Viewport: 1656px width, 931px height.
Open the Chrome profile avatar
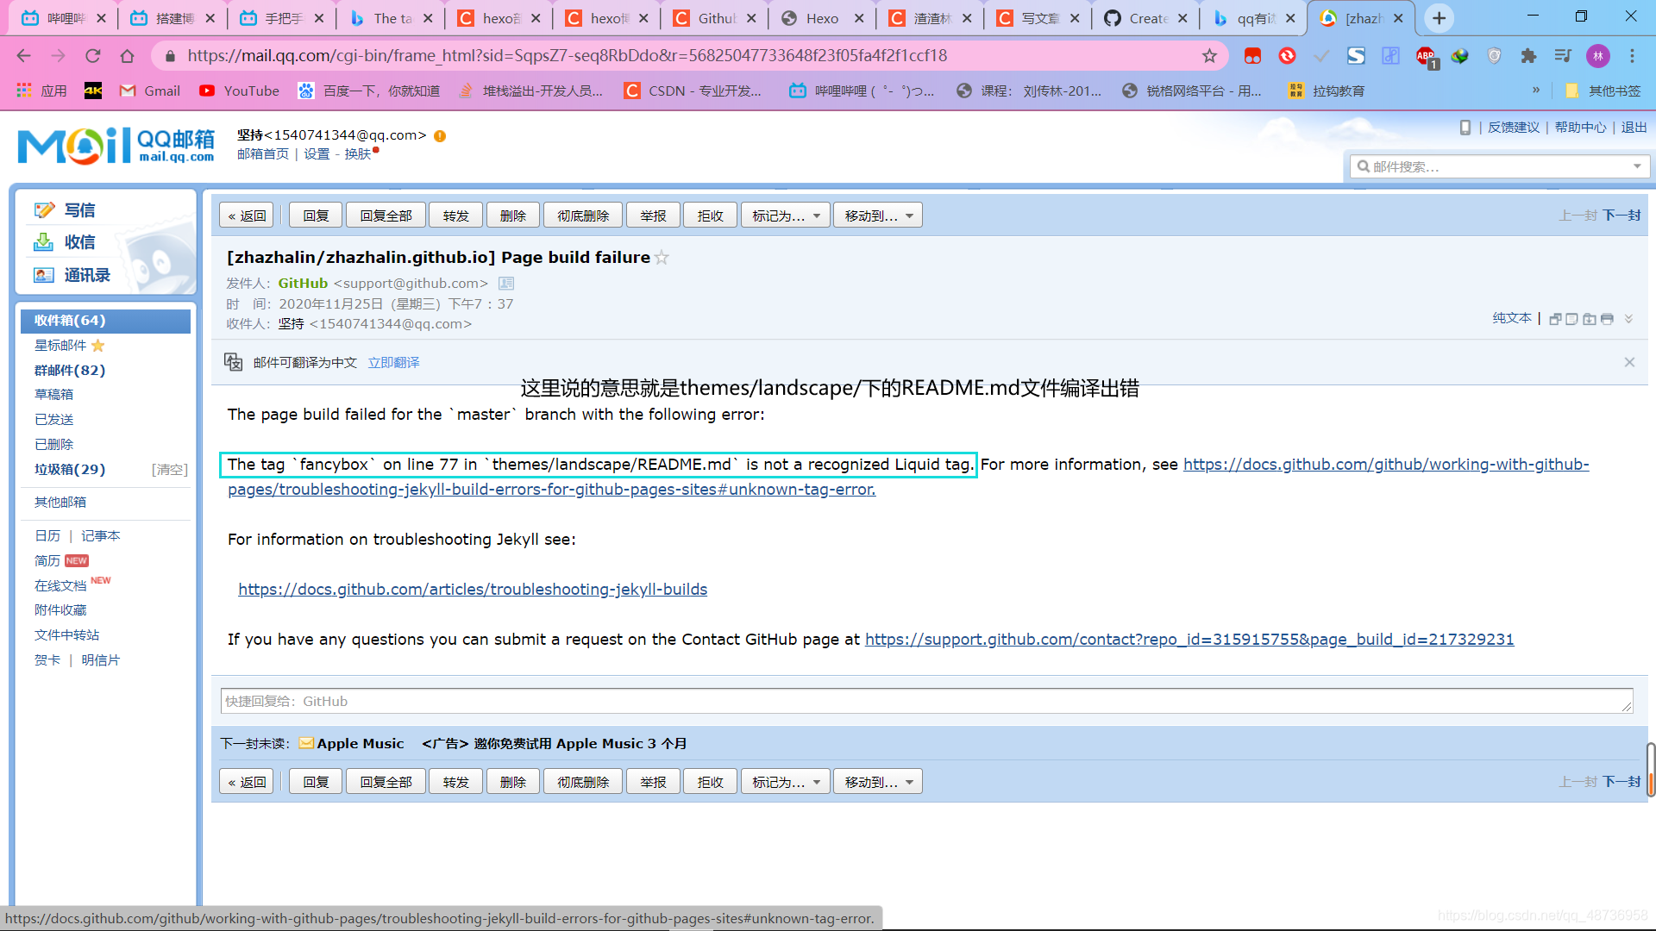pos(1597,56)
